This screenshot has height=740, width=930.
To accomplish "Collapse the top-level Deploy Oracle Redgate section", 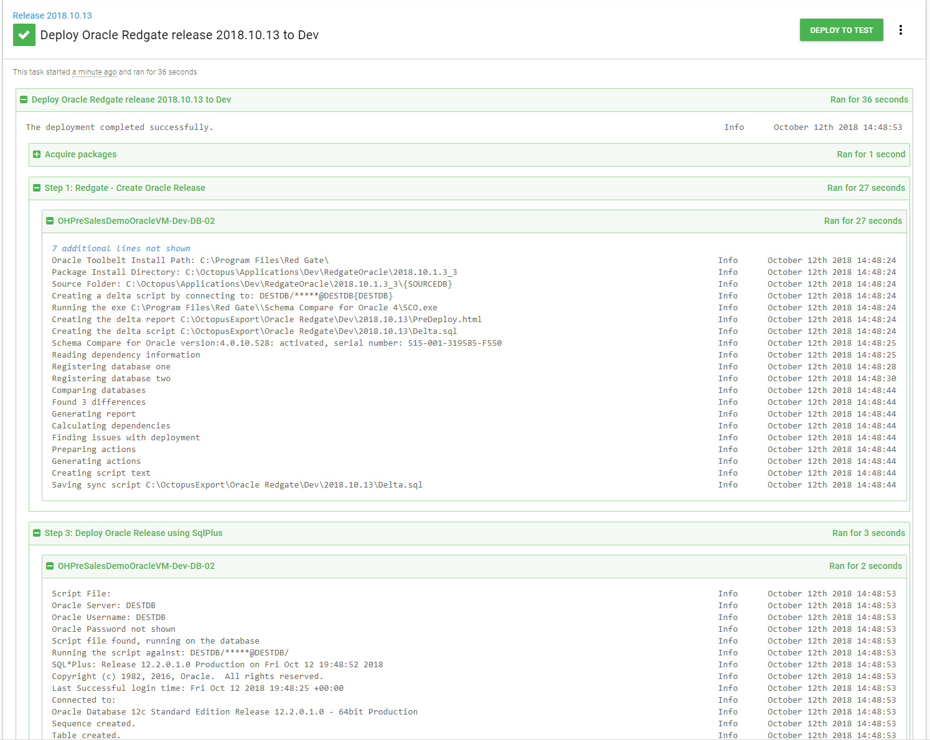I will tap(24, 99).
